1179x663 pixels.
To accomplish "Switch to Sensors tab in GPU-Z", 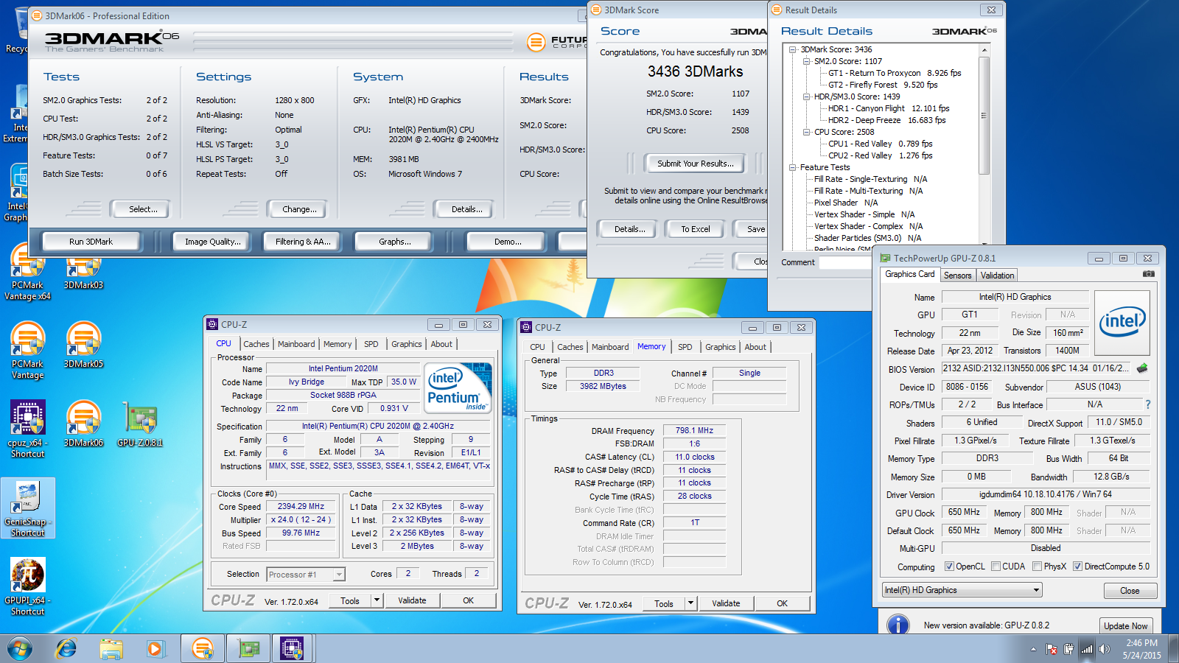I will 958,276.
